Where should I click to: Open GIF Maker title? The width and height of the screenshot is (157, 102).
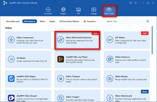120,37
